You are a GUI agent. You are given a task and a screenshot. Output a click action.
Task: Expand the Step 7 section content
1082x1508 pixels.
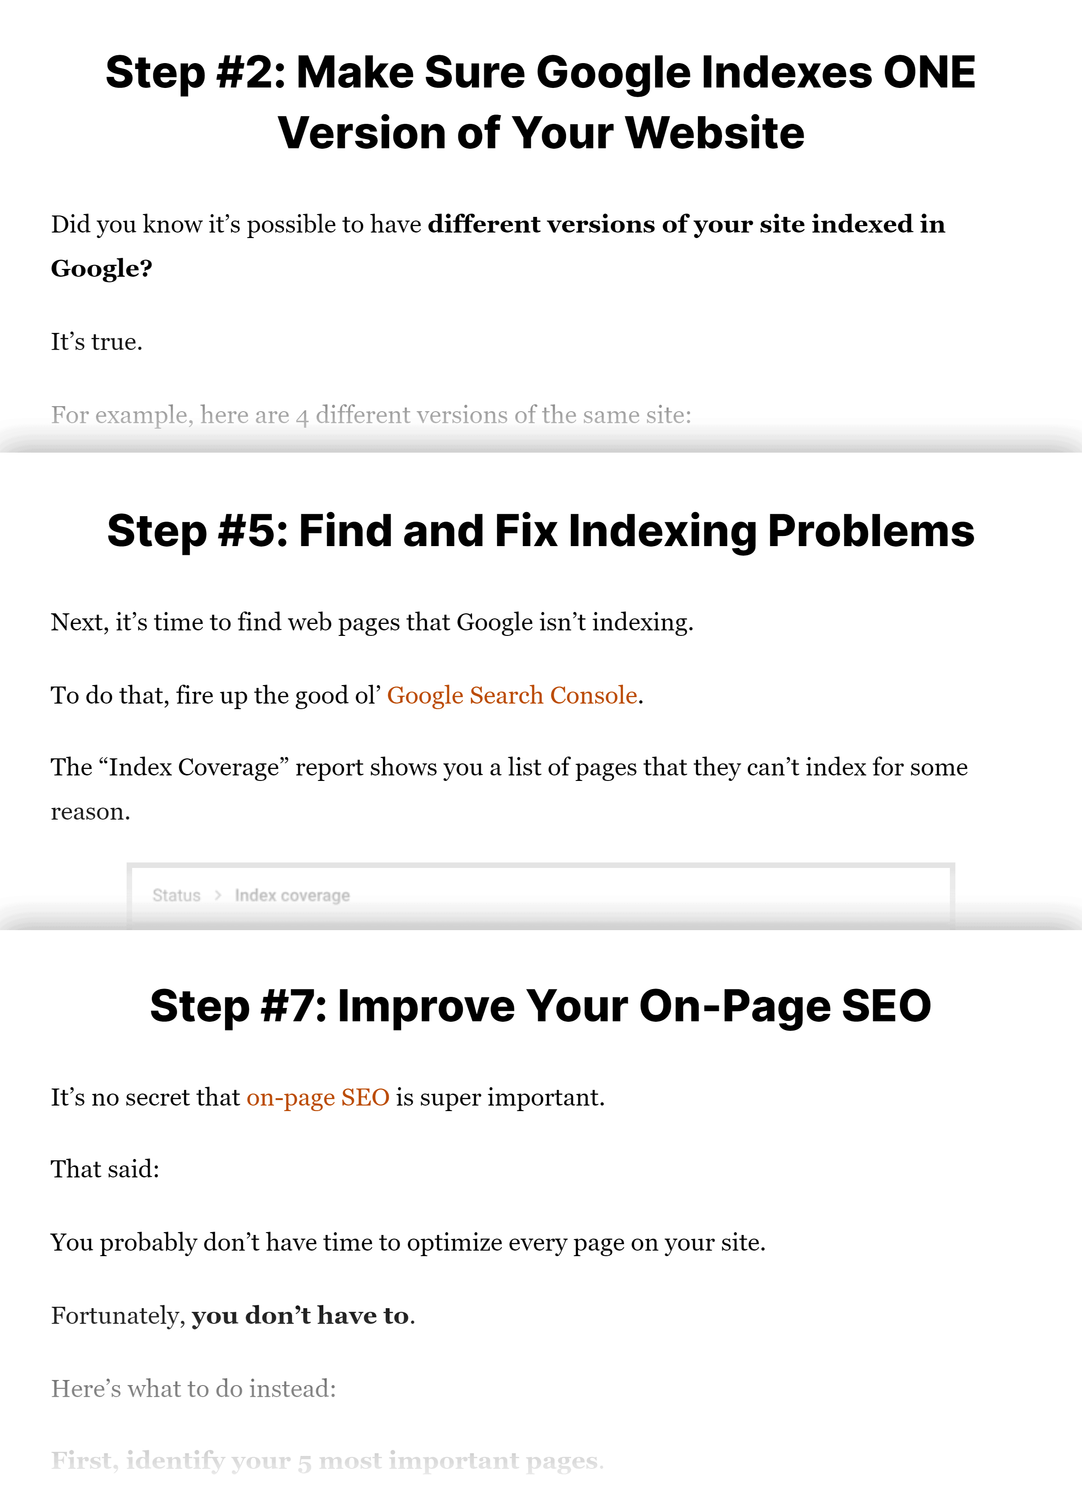click(x=541, y=1003)
